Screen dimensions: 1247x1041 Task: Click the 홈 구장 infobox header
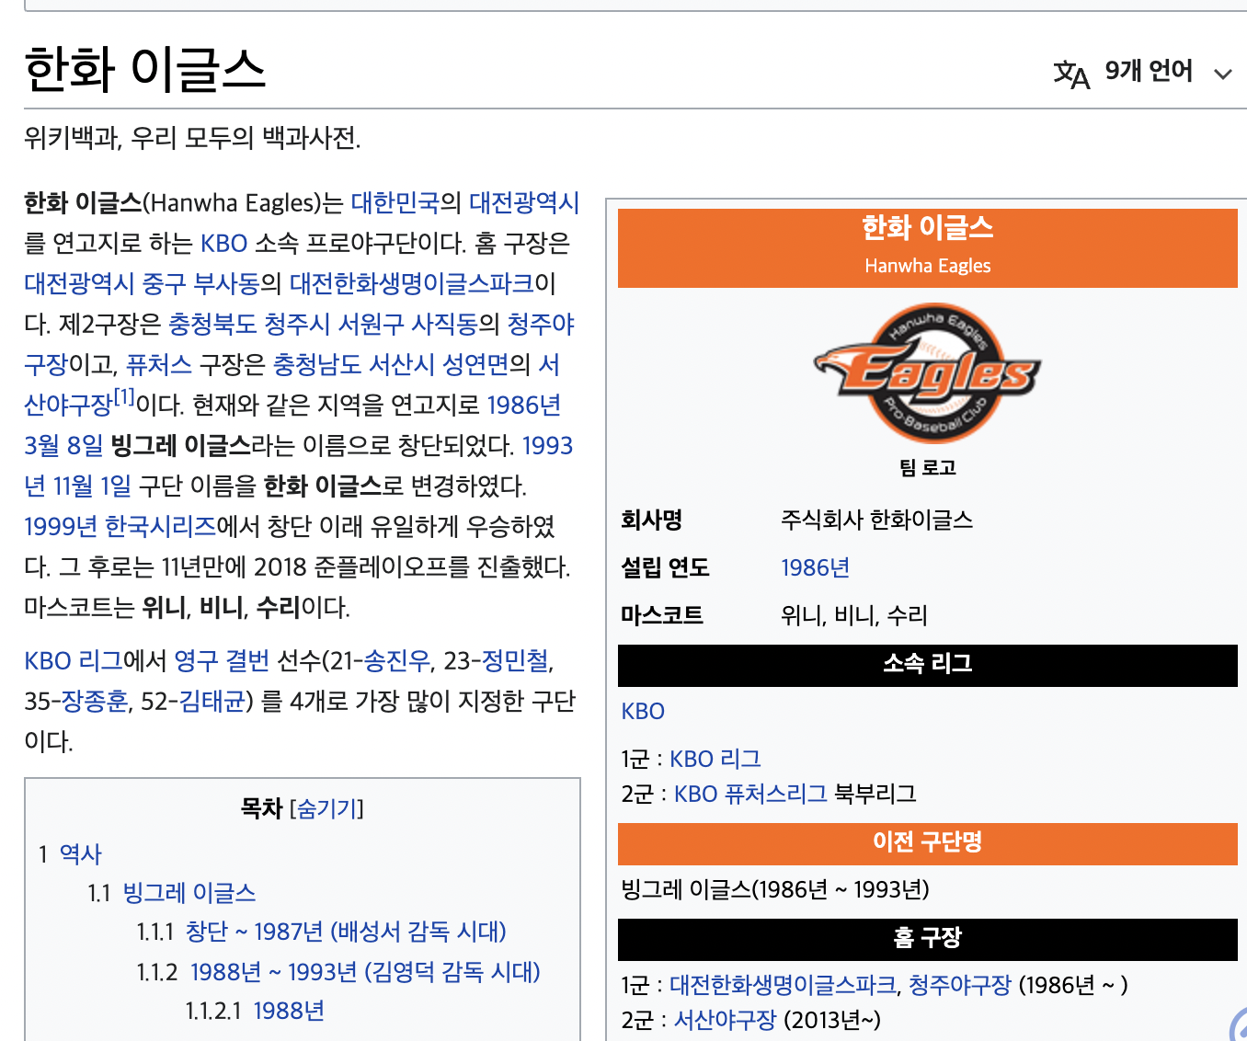coord(928,938)
